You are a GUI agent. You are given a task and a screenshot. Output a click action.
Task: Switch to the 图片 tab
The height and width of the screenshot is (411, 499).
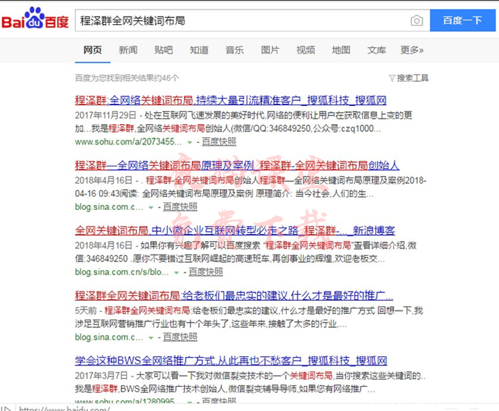[270, 50]
